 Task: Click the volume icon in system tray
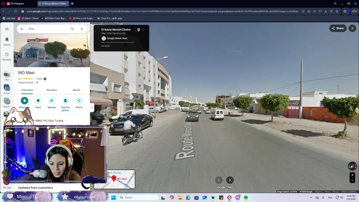tap(342, 198)
